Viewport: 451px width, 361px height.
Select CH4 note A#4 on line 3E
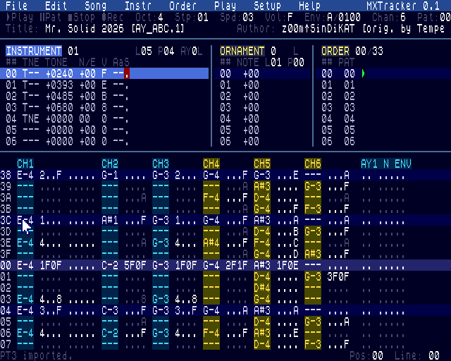tap(211, 243)
